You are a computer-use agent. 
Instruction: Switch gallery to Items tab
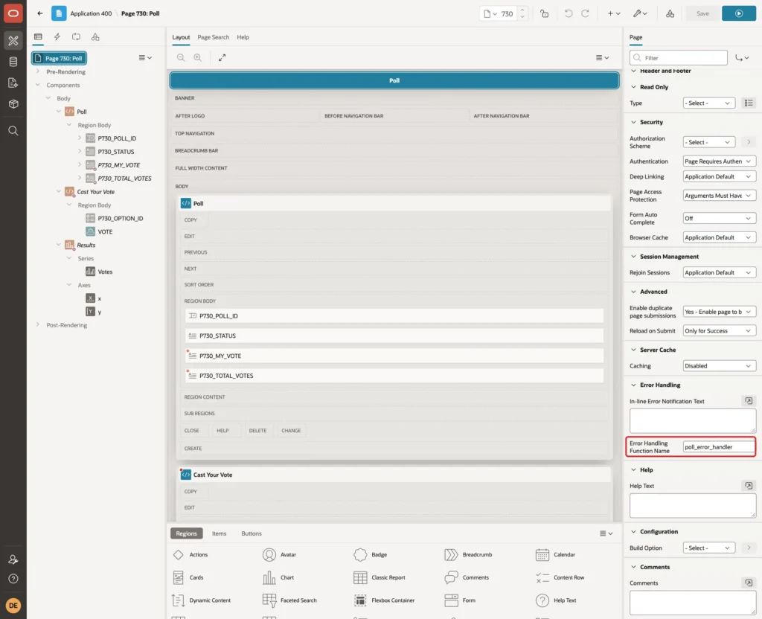220,533
